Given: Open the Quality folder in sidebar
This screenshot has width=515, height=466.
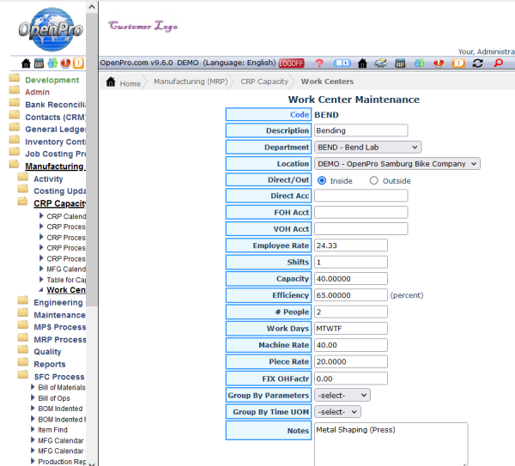Looking at the screenshot, I should click(x=47, y=352).
